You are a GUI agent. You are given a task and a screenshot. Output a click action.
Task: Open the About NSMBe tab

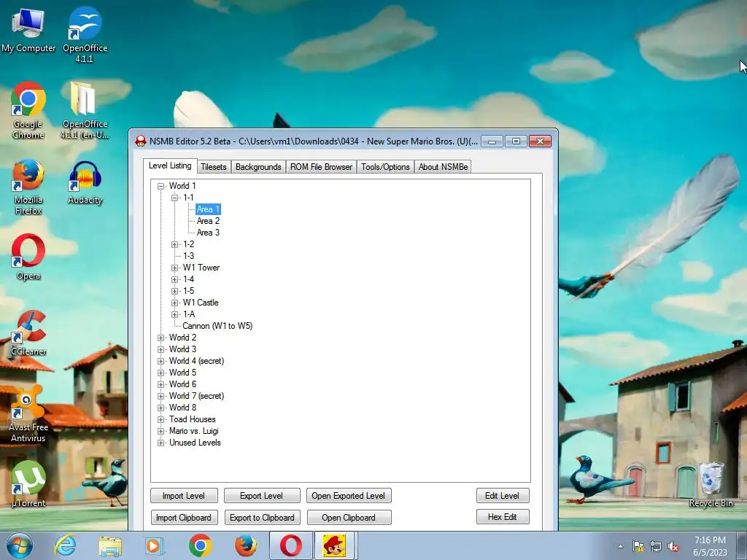443,167
